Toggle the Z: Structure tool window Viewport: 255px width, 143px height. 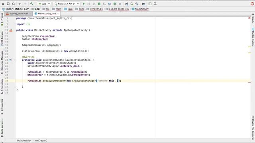tap(2, 87)
